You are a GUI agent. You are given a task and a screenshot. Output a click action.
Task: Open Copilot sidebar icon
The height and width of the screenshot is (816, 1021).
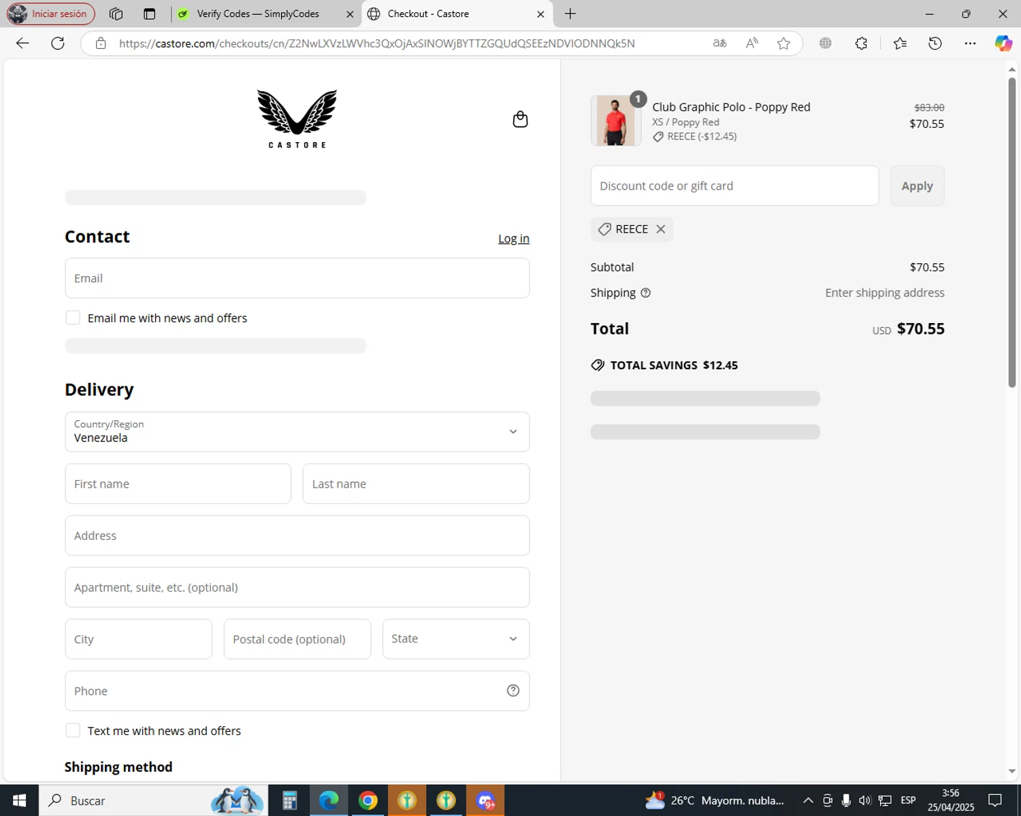pyautogui.click(x=1003, y=44)
